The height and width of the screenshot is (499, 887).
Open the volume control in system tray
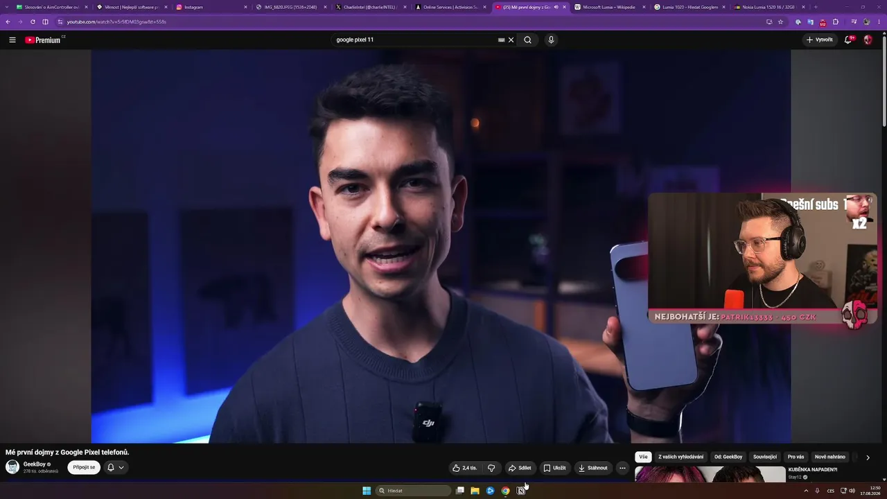[852, 491]
